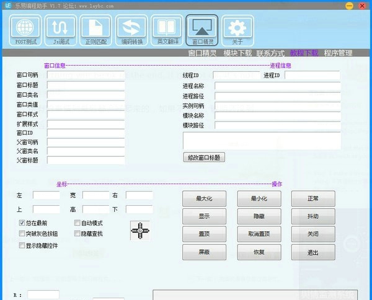The image size is (372, 300).
Task: Open the 关于 gear icon
Action: click(237, 31)
